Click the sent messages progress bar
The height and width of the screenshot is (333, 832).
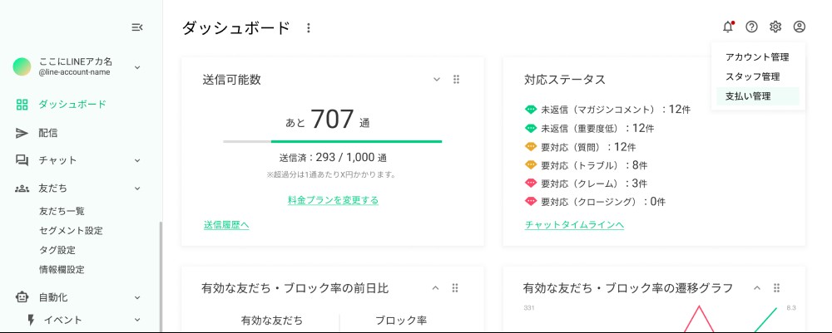(x=332, y=142)
